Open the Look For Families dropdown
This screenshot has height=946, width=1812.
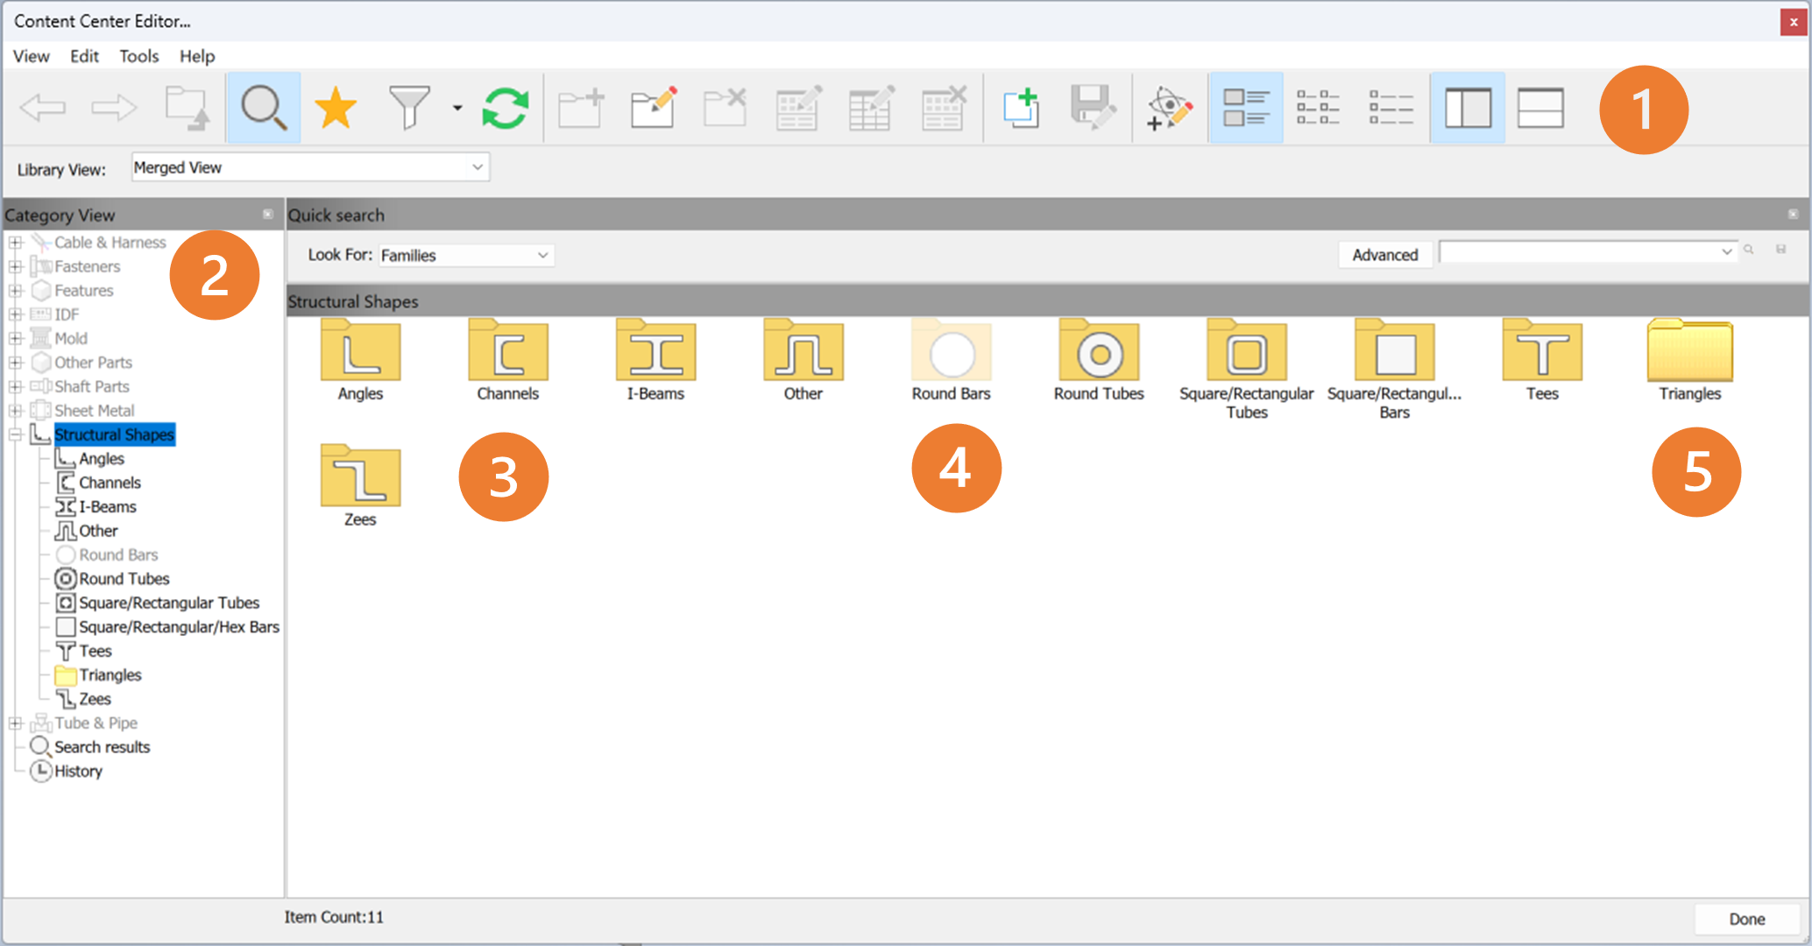[x=465, y=255]
